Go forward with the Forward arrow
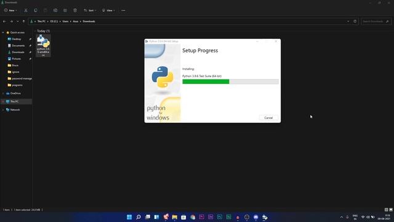 [x=11, y=22]
